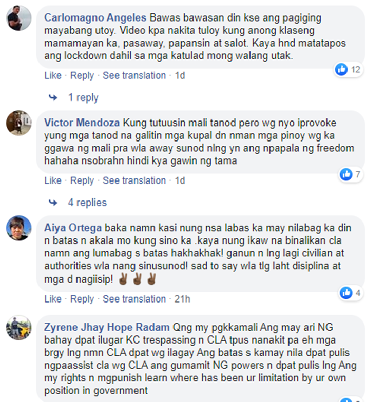This screenshot has height=402, width=385.
Task: See translation of Carlomagno Angeles' comment
Action: [x=134, y=76]
